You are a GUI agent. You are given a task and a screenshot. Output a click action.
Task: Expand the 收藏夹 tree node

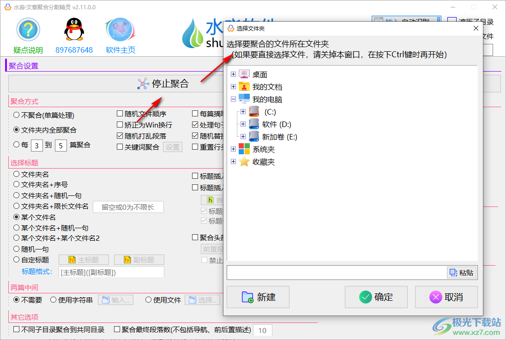[233, 161]
